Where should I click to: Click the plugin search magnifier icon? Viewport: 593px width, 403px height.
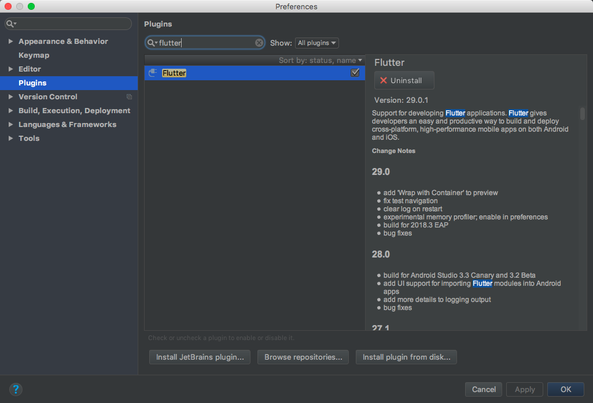click(152, 43)
